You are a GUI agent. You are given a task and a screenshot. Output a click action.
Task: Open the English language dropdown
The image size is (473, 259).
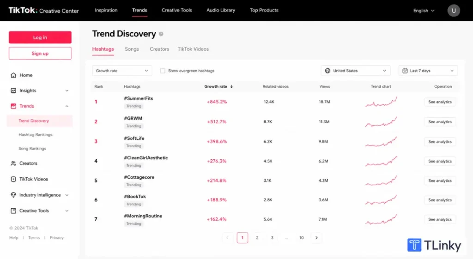click(x=424, y=11)
